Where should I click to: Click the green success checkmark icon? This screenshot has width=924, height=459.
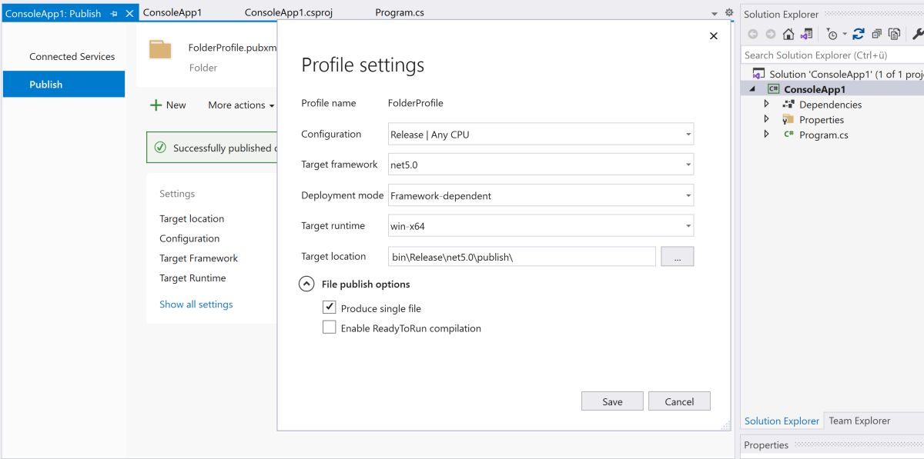coord(160,148)
